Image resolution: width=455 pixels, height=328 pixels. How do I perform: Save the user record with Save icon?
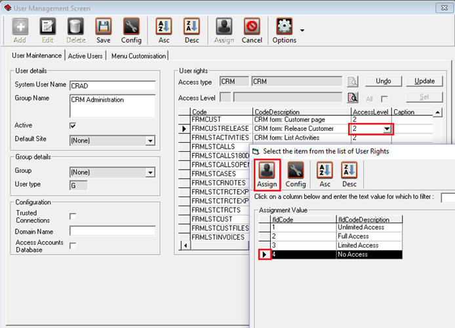104,27
